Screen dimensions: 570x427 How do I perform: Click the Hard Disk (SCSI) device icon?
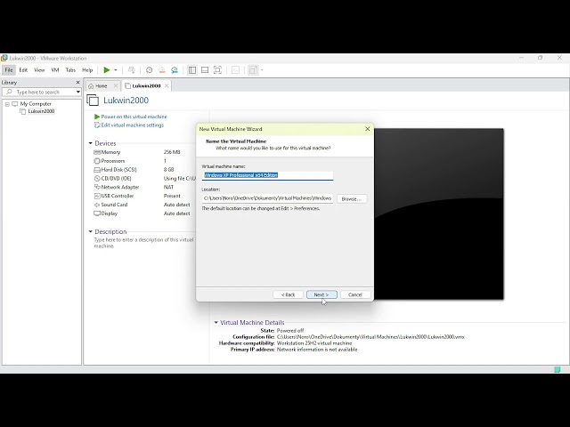(x=97, y=170)
